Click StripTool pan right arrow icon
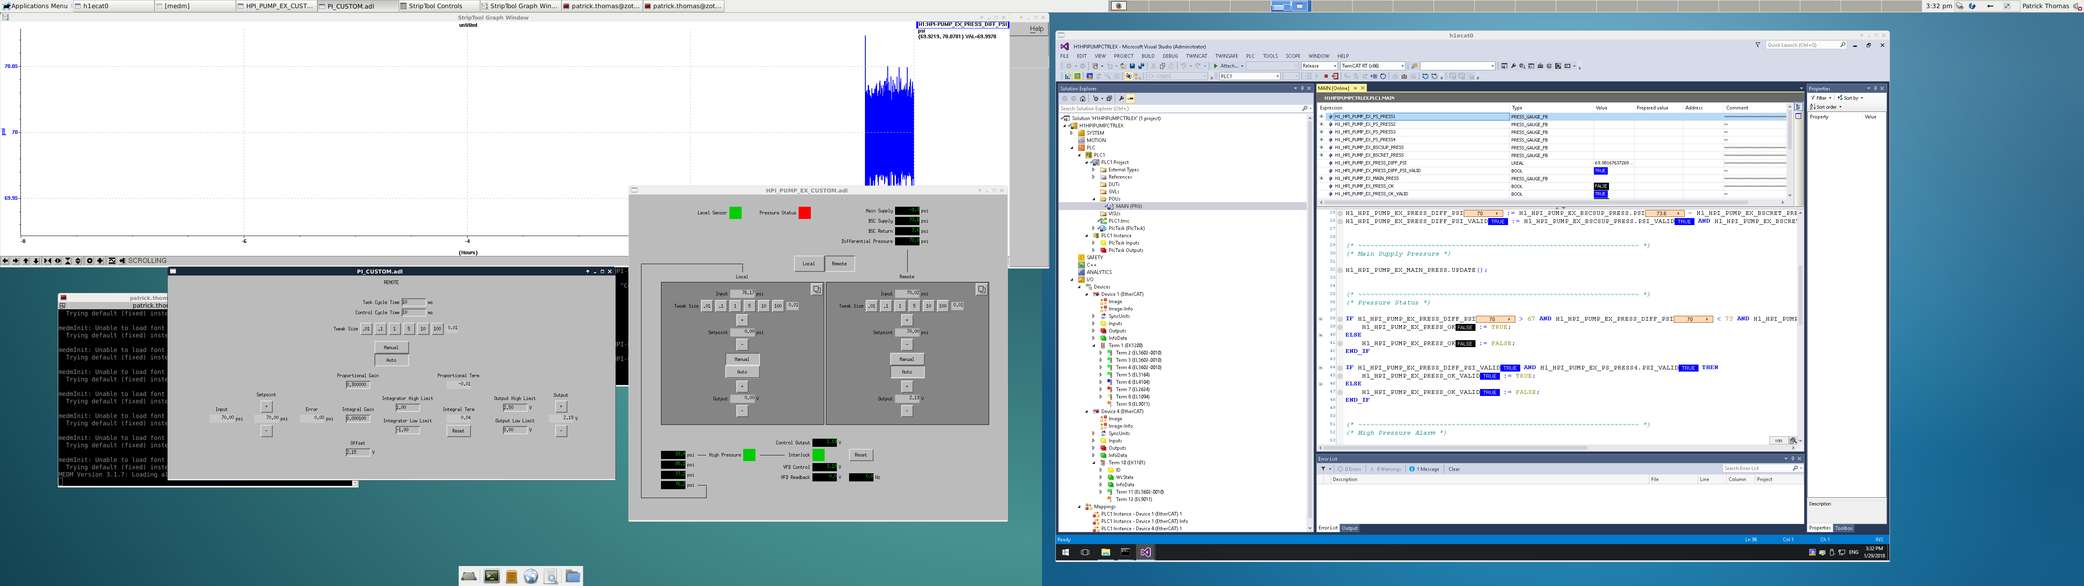 coord(15,260)
